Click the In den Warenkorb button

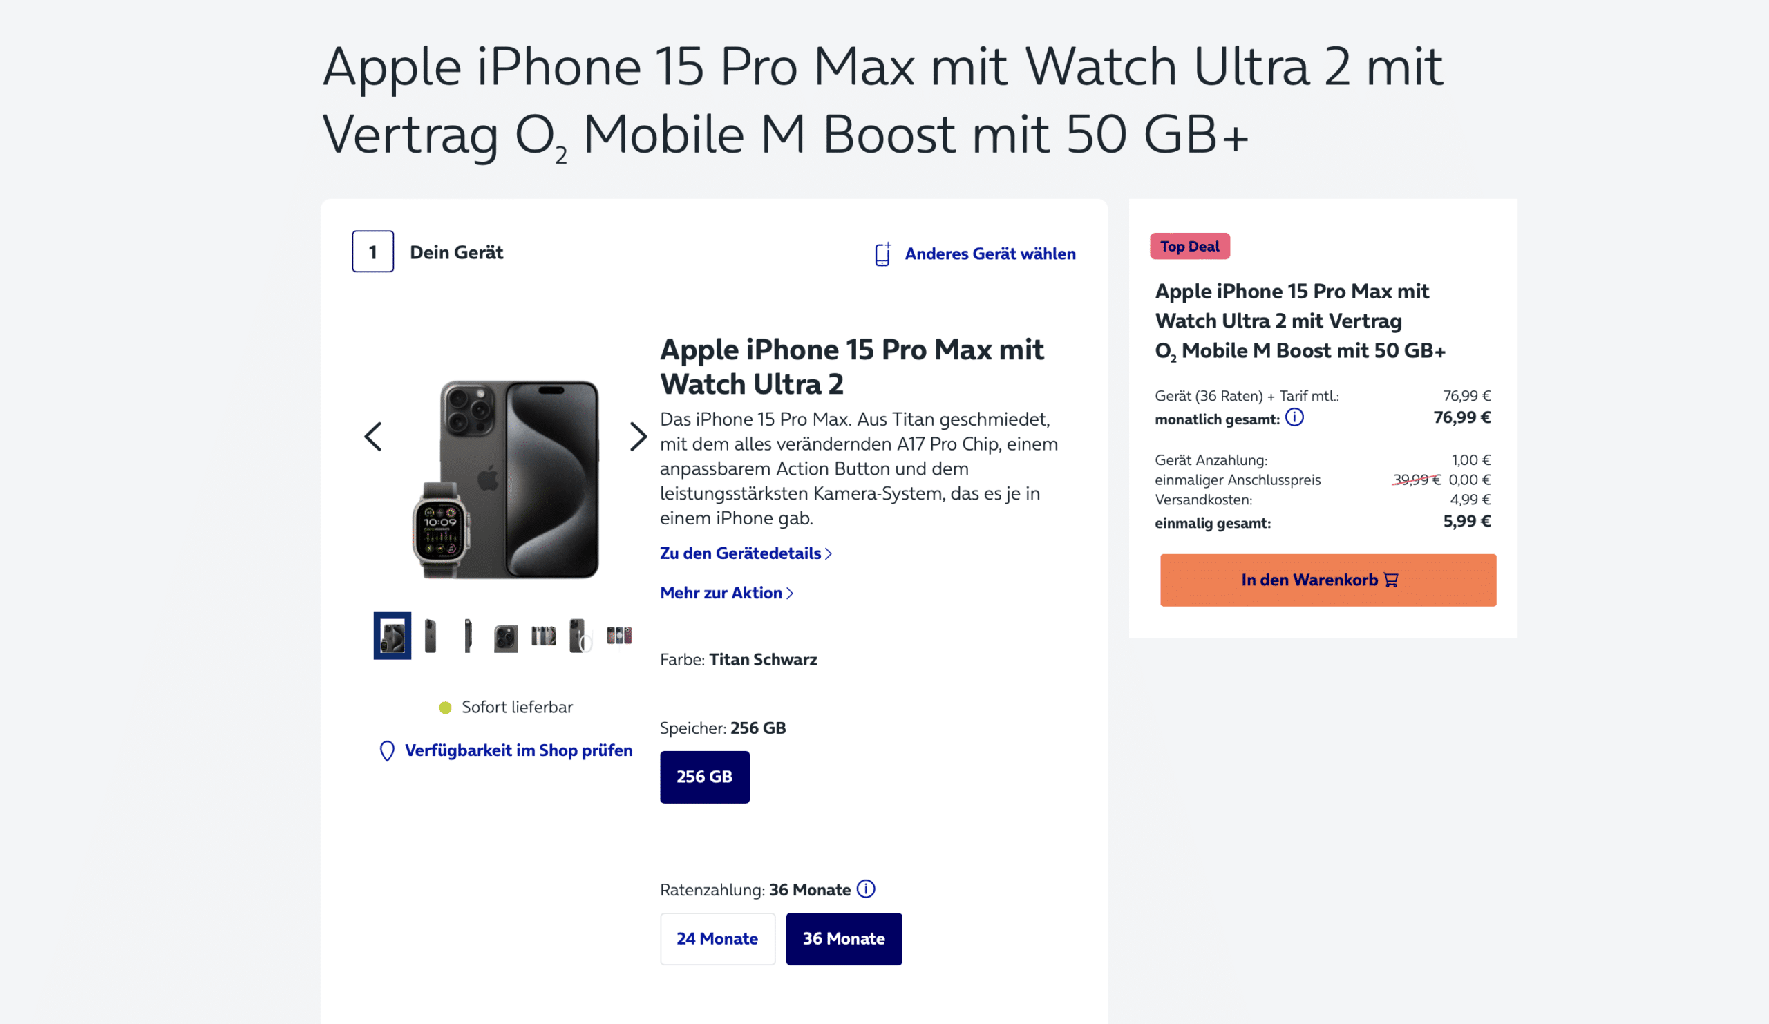1328,580
